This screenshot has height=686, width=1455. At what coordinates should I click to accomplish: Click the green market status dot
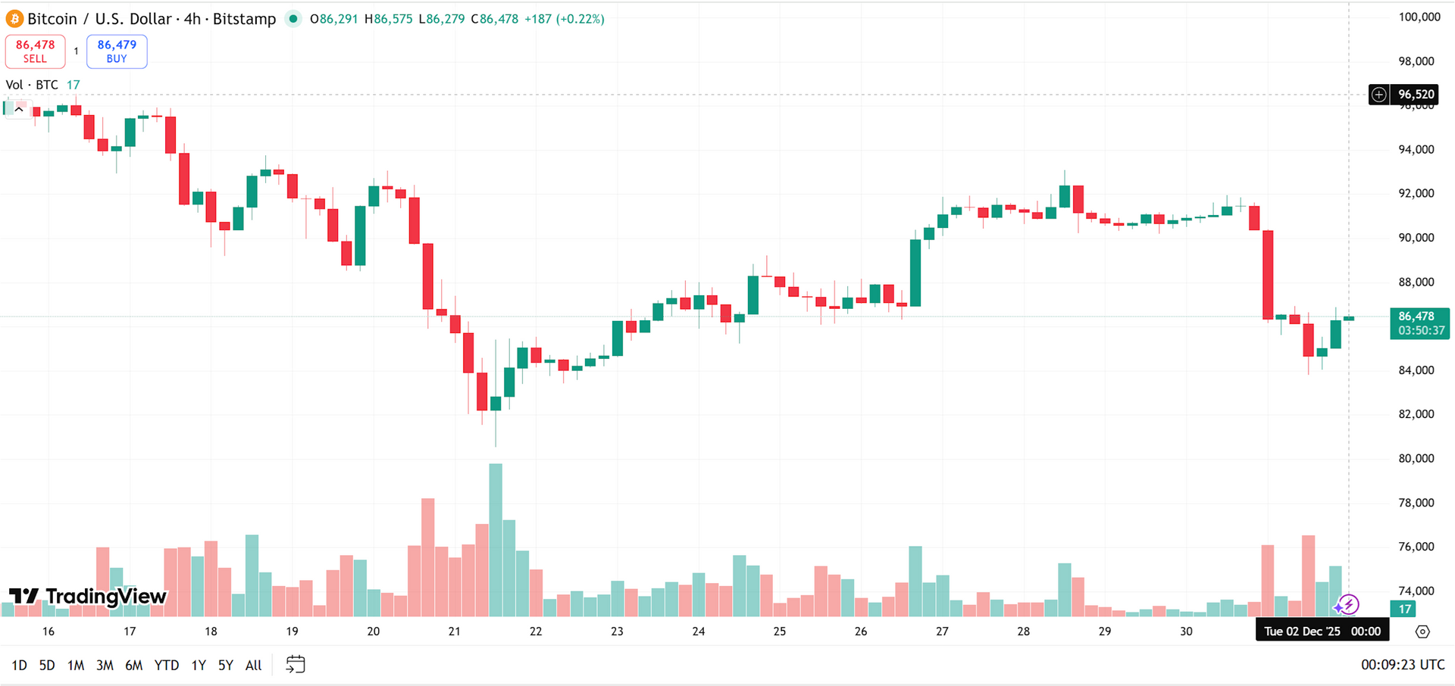tap(293, 19)
